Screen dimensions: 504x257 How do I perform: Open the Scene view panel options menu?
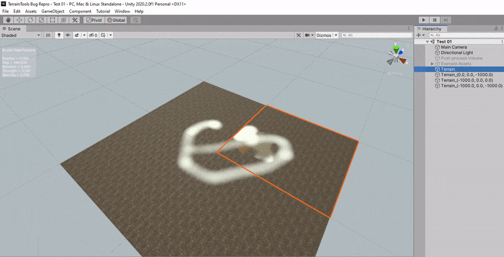[x=408, y=28]
